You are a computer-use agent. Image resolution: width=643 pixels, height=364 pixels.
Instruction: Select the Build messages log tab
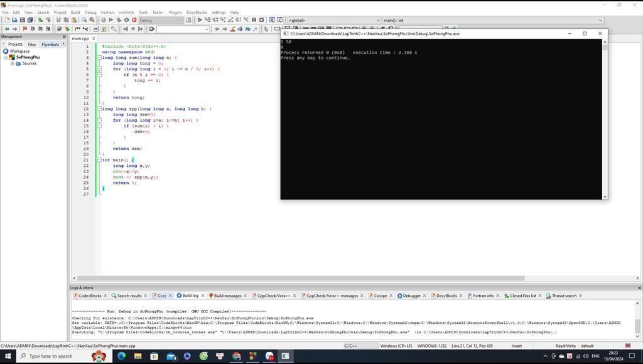click(227, 296)
